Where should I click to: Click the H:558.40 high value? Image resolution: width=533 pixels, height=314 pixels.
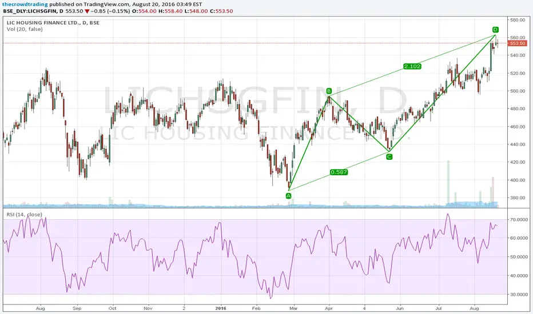[x=170, y=11]
